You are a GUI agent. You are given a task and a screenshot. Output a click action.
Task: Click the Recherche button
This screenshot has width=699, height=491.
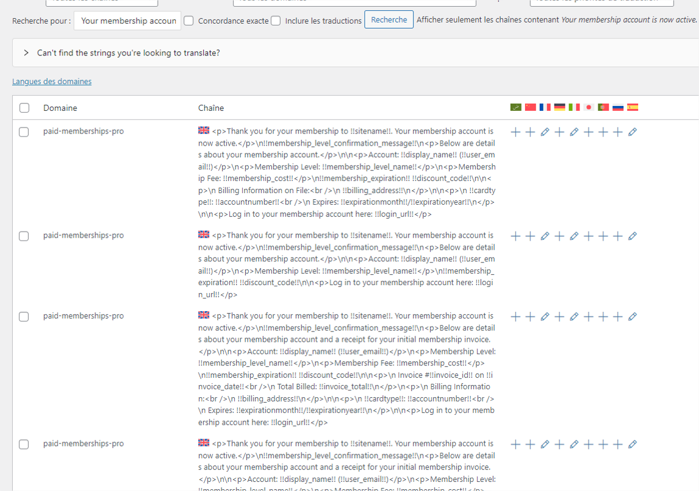pyautogui.click(x=389, y=19)
